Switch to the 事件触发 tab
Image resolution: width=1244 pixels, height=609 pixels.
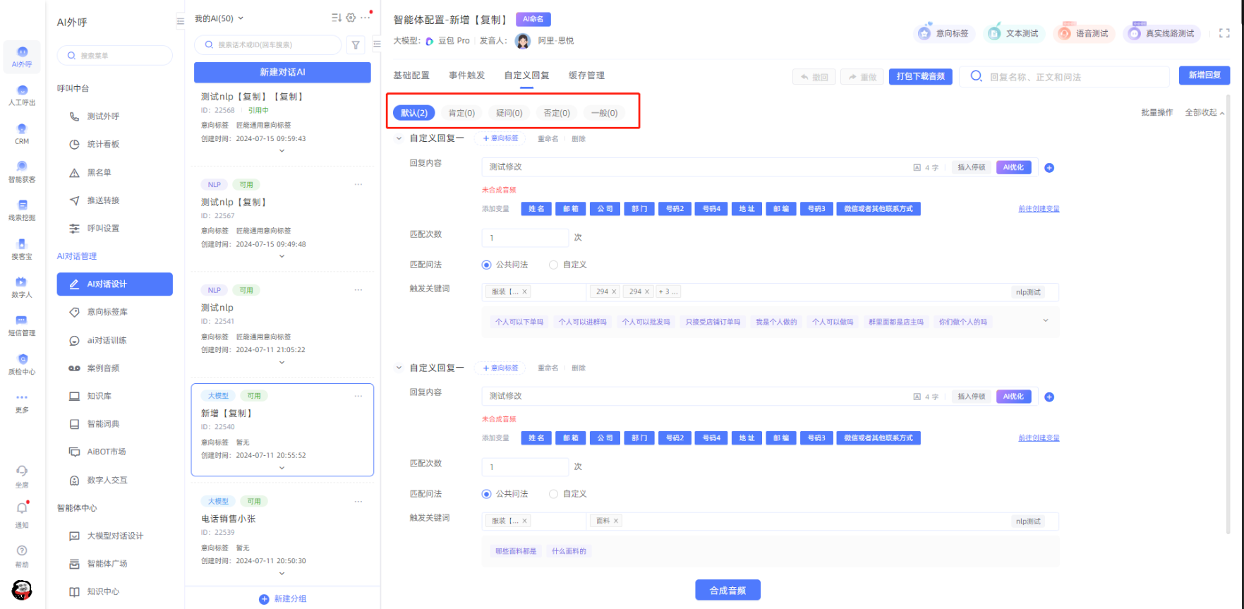coord(466,76)
